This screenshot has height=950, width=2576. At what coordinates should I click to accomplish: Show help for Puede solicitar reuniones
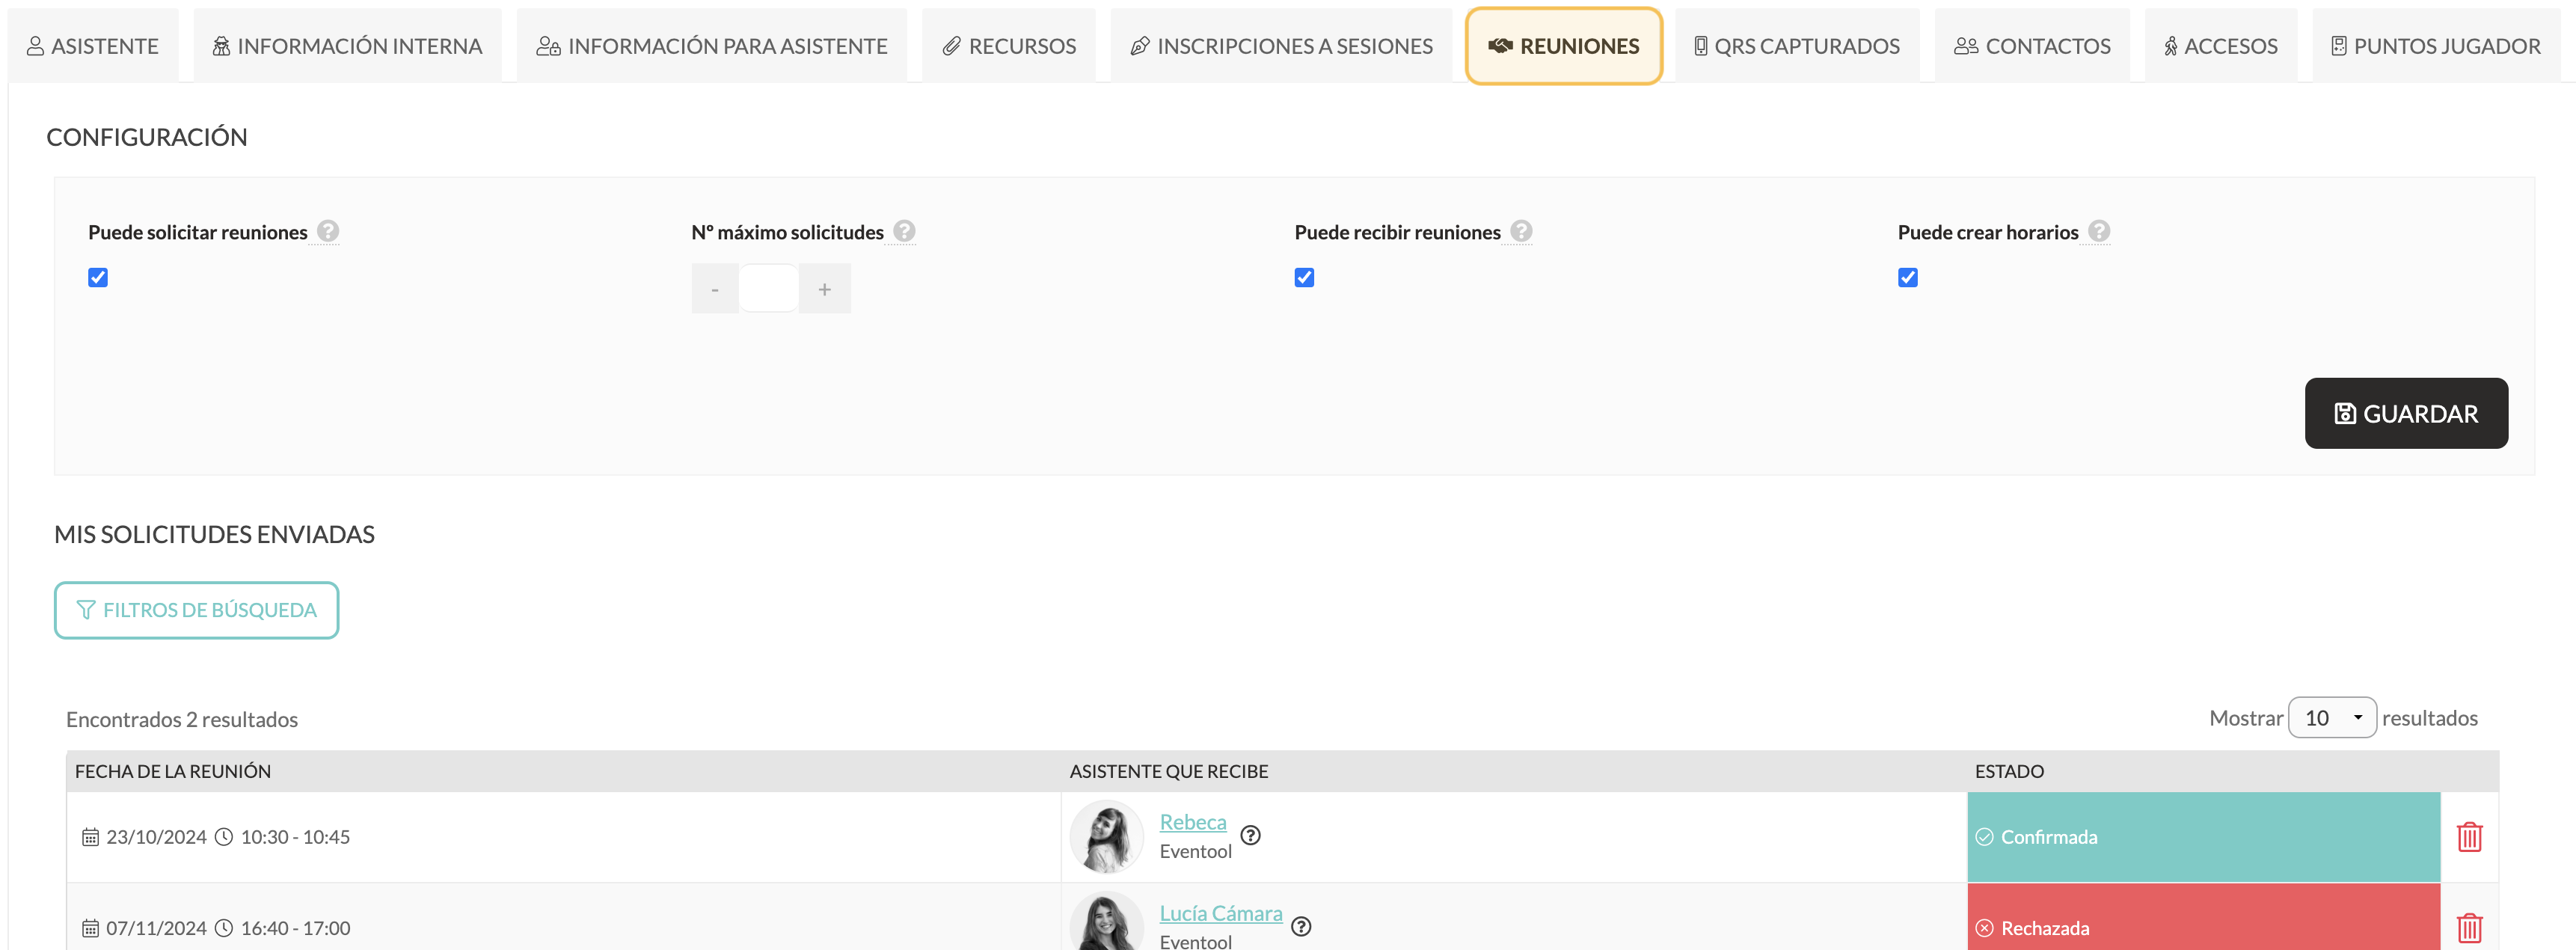pyautogui.click(x=328, y=231)
